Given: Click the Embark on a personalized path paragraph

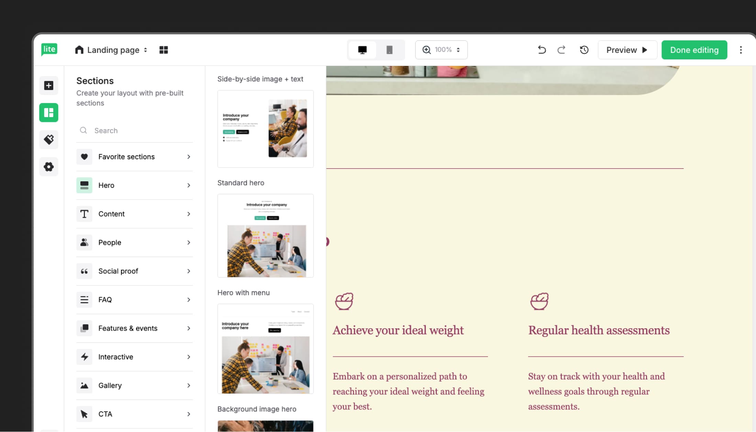Looking at the screenshot, I should [x=409, y=391].
